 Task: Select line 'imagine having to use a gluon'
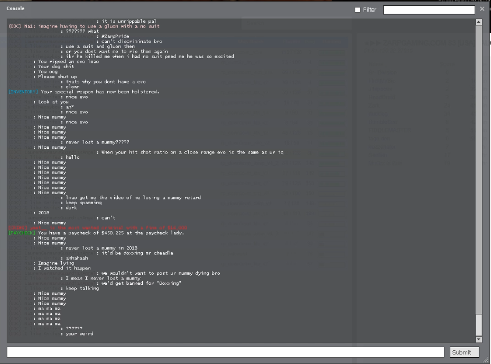coord(84,26)
